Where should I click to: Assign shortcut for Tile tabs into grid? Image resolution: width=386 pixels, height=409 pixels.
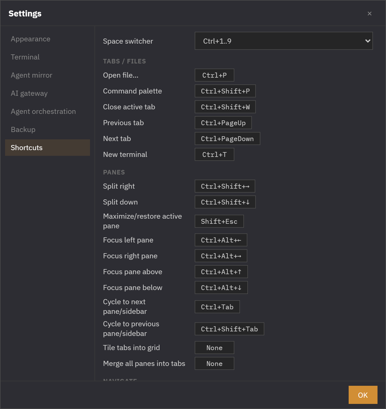(x=214, y=348)
